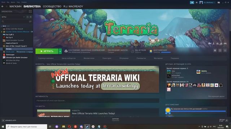Click Steam Cloud feature icon on banner
231x129 pixels.
(x=210, y=43)
